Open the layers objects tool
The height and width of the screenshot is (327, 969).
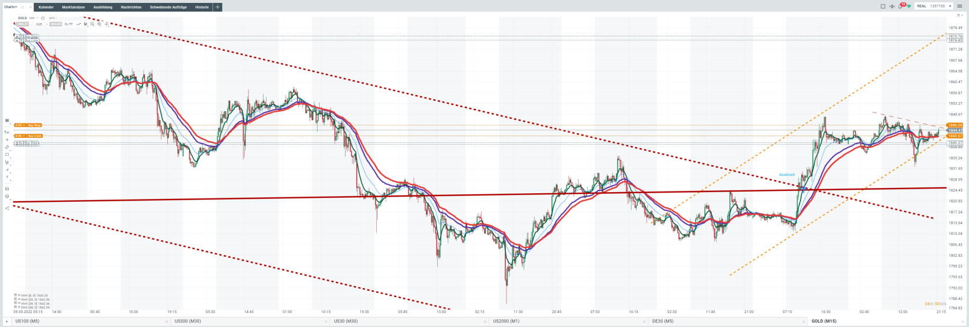pyautogui.click(x=7, y=196)
